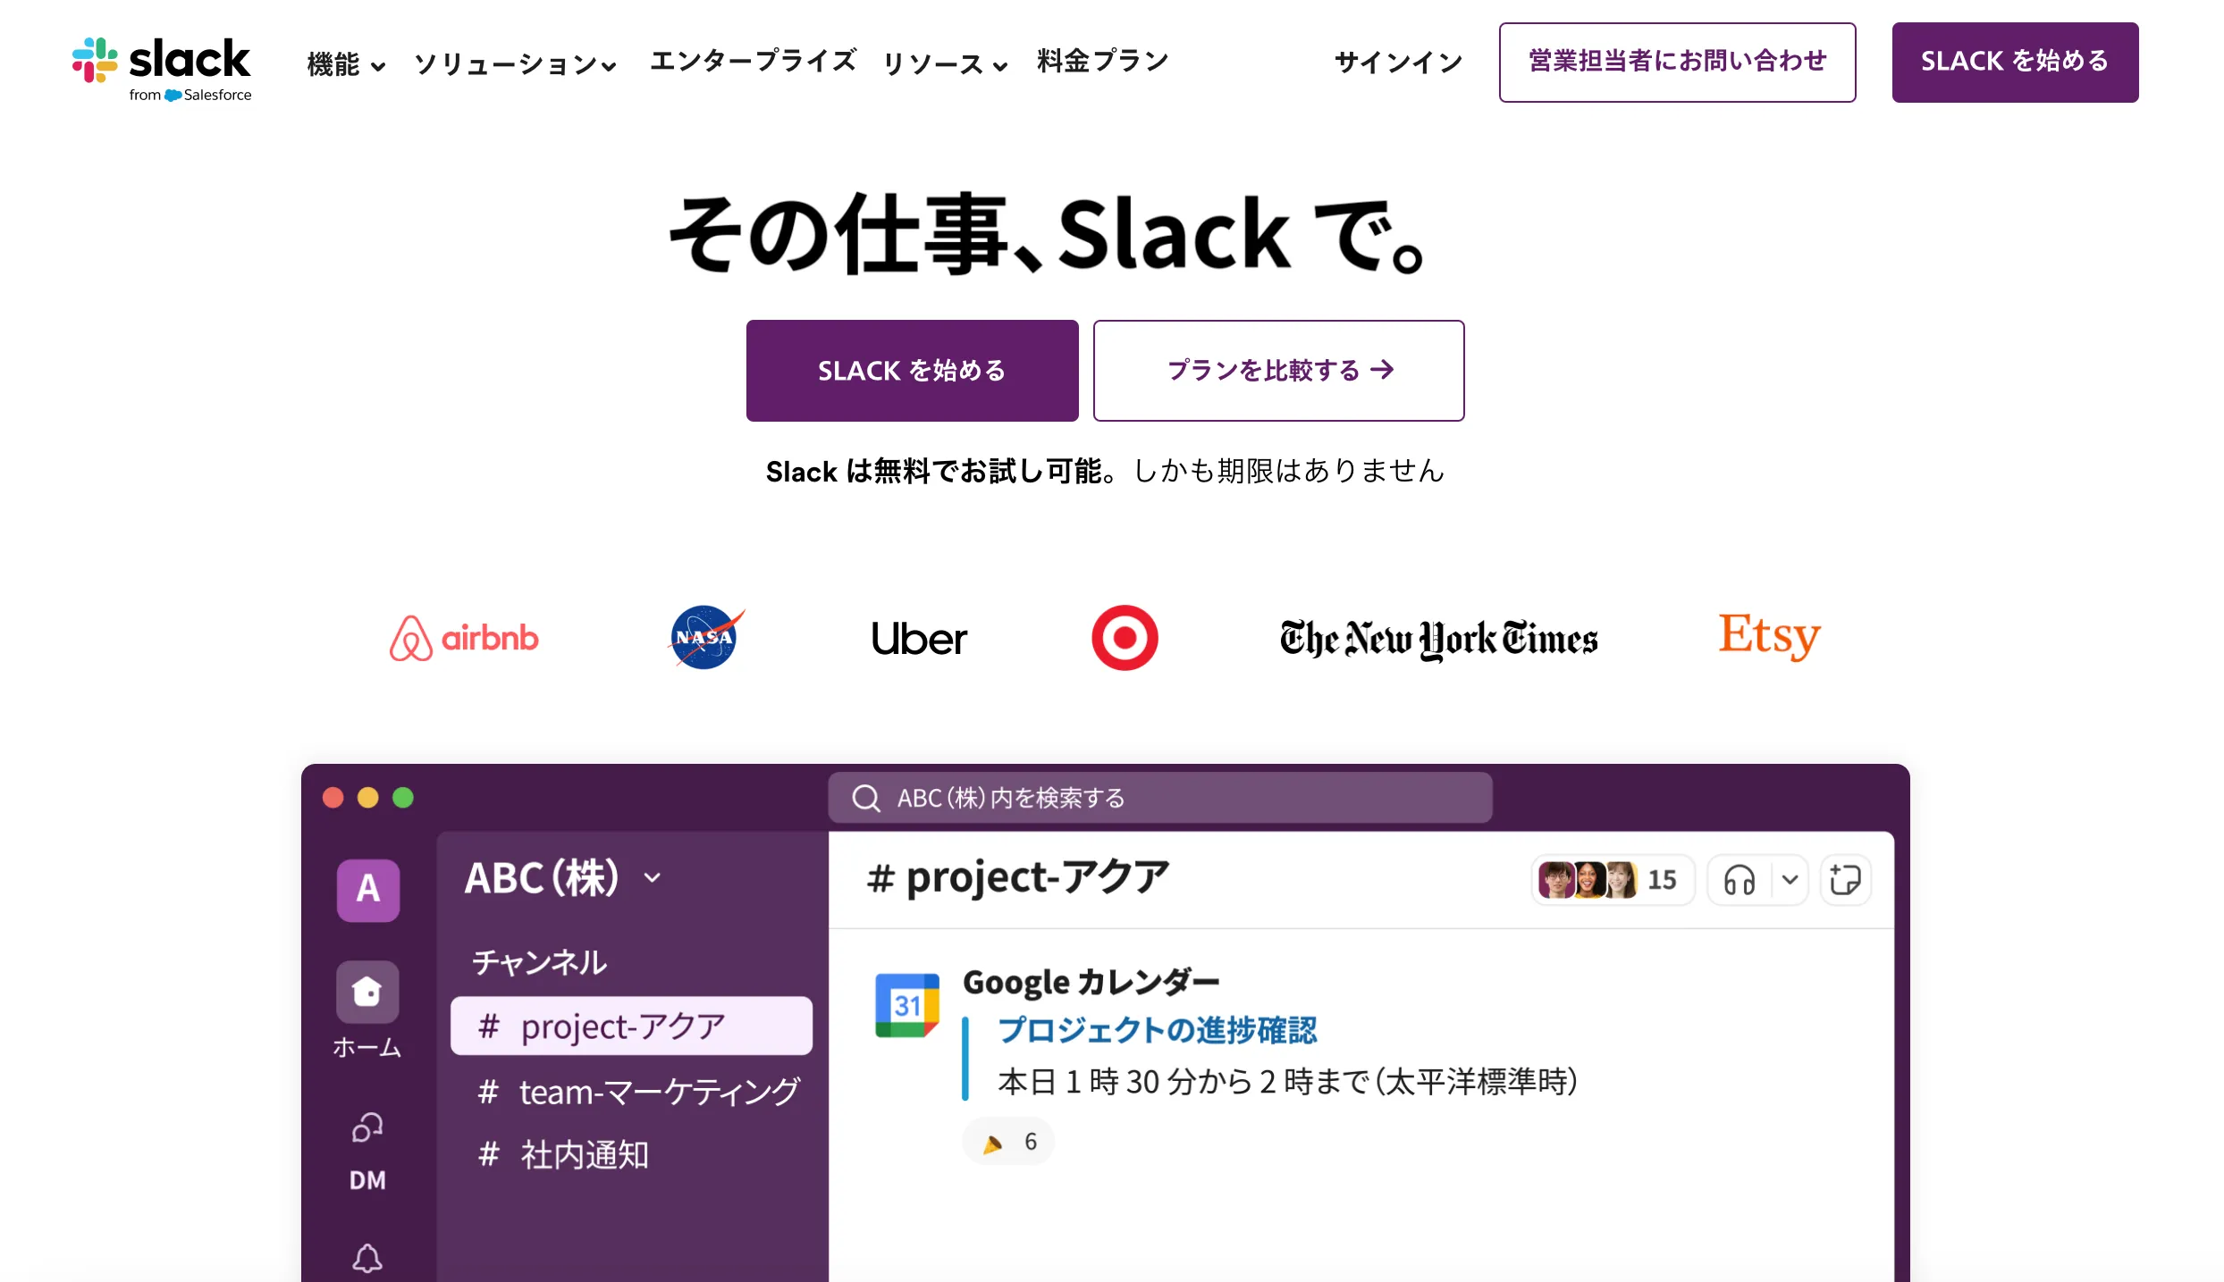This screenshot has height=1282, width=2224.
Task: Click the Google カレンダー app icon
Action: [907, 1005]
